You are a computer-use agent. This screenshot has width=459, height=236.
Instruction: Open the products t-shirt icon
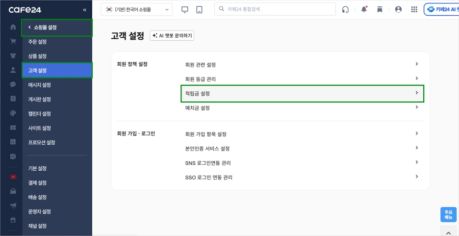point(13,55)
